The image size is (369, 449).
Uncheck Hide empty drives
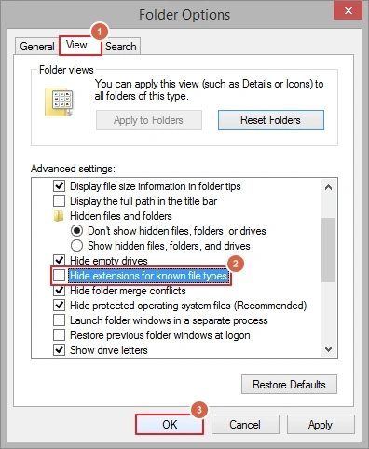[x=59, y=260]
